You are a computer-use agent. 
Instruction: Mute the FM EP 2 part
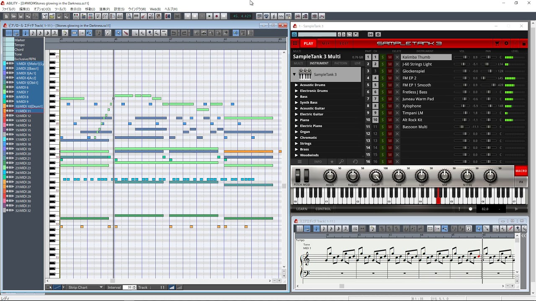pos(390,78)
